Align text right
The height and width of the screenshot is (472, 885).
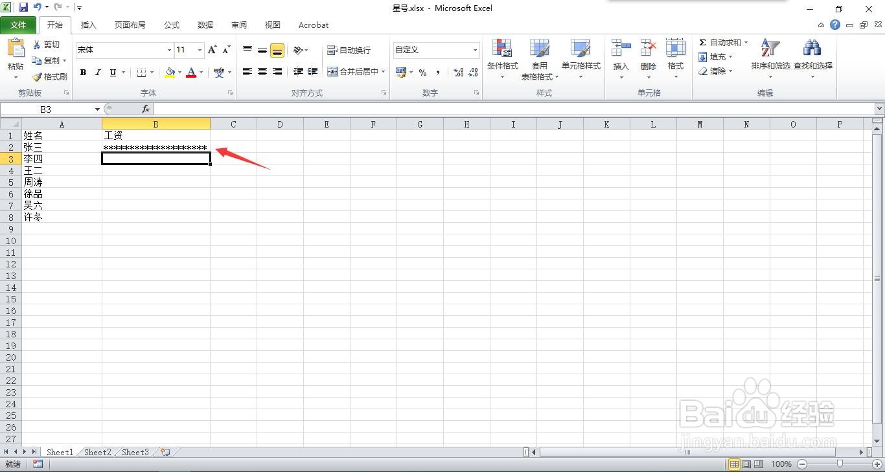[x=277, y=72]
